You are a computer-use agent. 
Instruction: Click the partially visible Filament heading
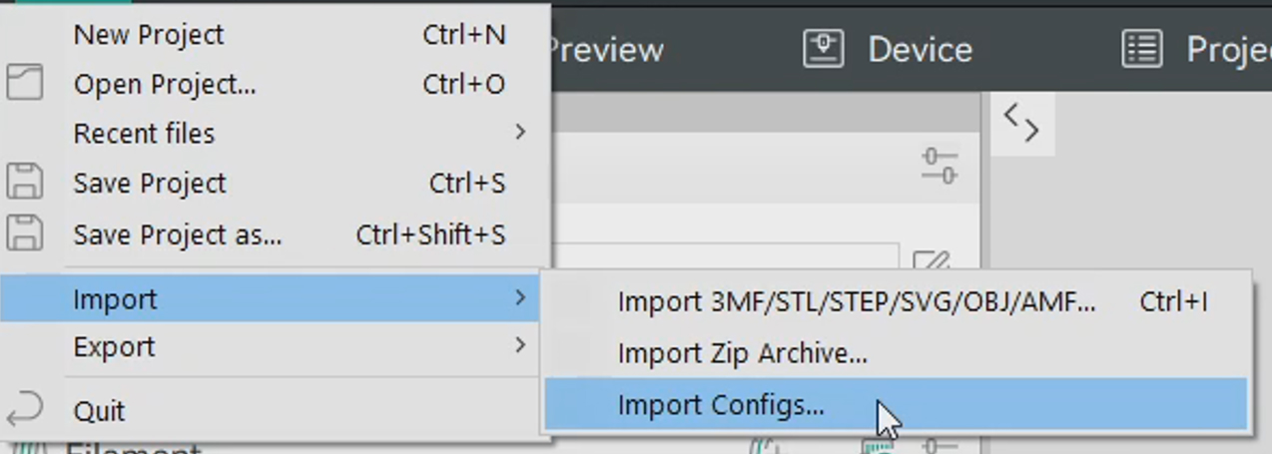pyautogui.click(x=134, y=448)
